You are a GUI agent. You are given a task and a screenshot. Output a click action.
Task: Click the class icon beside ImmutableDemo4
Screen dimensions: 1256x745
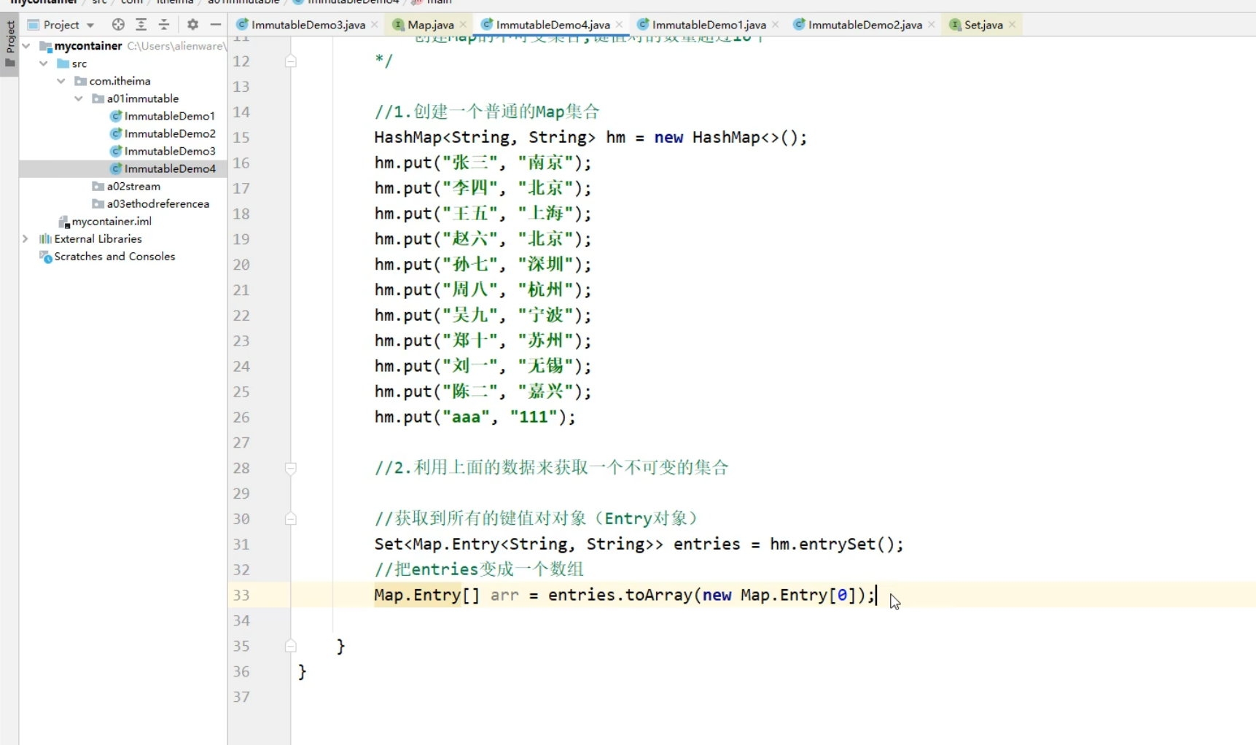(117, 168)
